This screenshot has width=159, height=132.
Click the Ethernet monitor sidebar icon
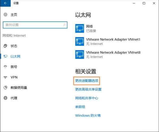point(5,56)
